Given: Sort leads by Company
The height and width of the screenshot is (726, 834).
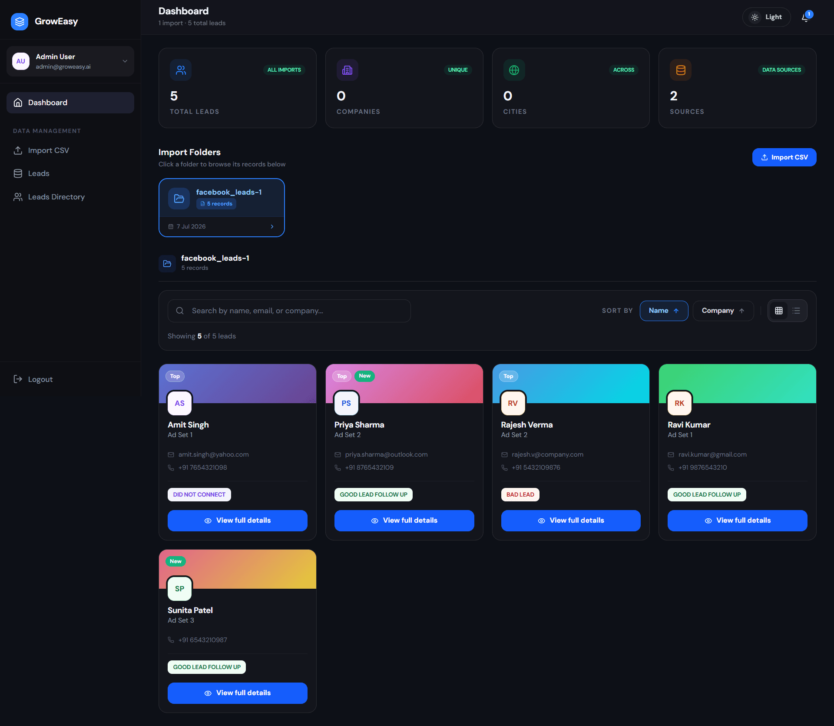Looking at the screenshot, I should tap(723, 311).
